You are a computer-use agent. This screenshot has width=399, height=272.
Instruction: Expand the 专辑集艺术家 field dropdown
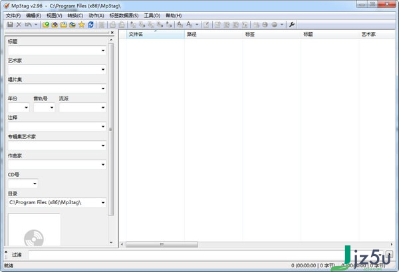[x=103, y=146]
